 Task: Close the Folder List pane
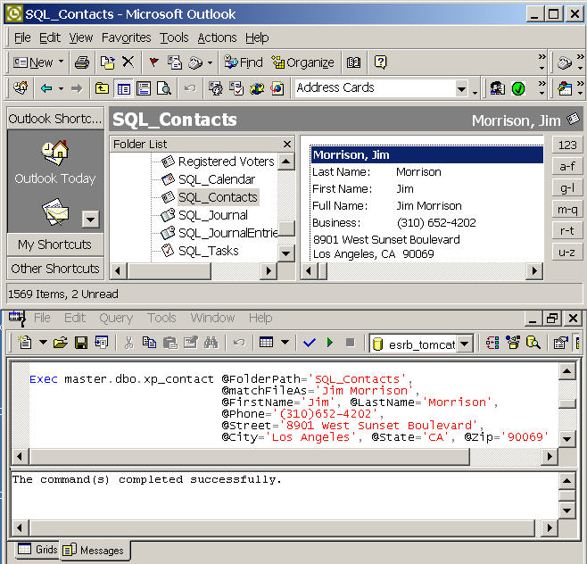(287, 144)
